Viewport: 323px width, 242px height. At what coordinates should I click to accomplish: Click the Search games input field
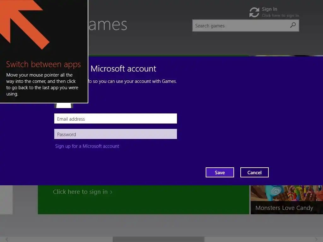tap(245, 26)
